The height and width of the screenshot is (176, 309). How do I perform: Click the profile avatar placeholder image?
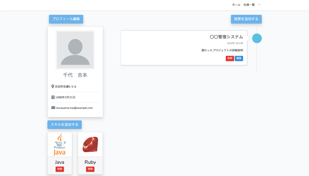75,50
